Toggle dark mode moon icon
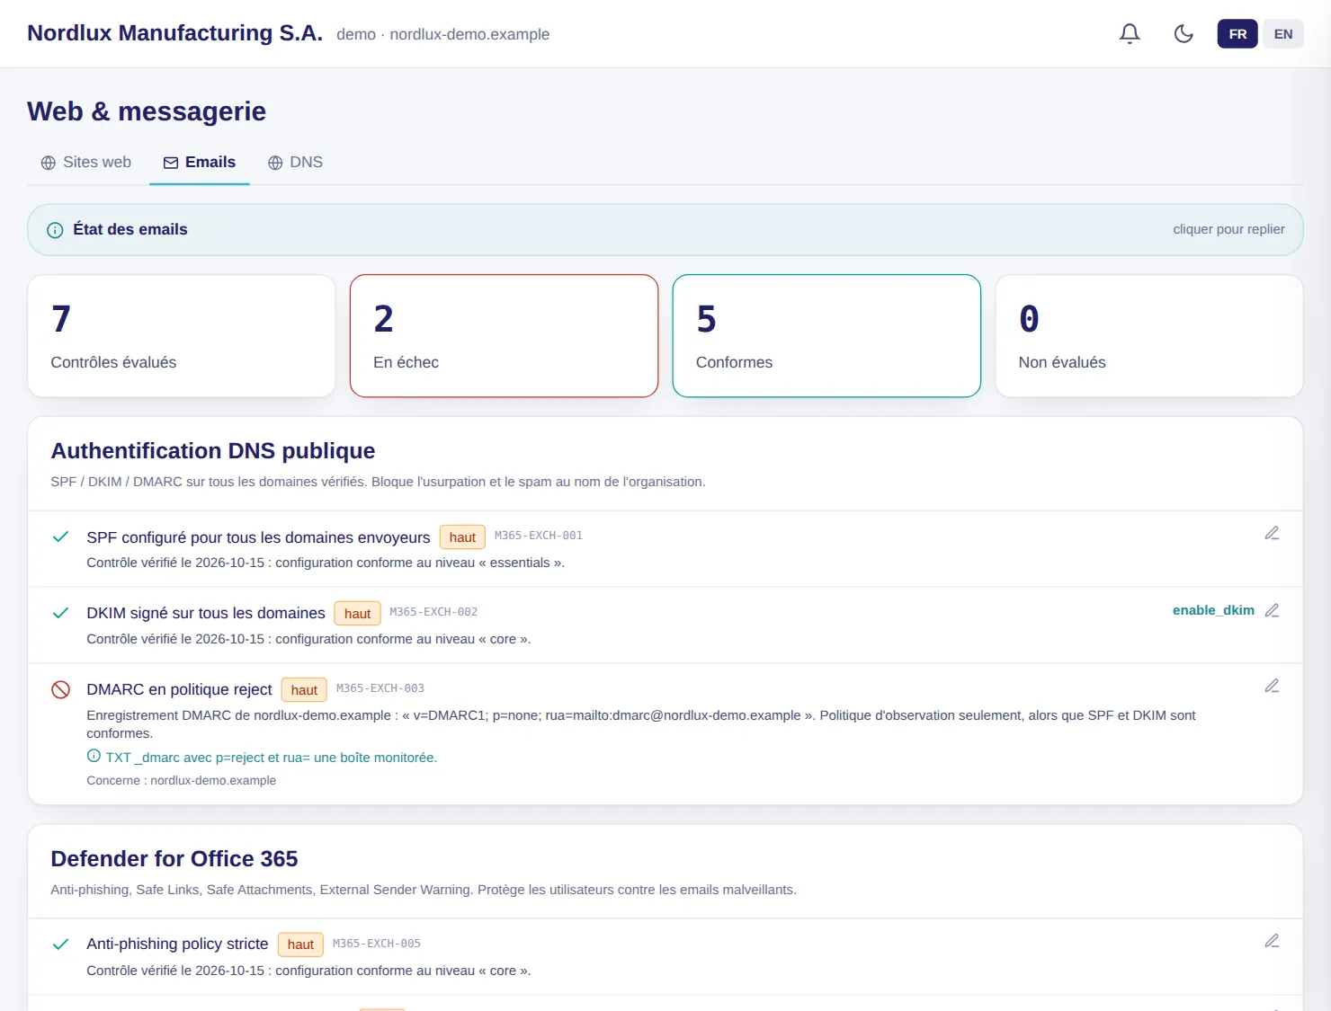The image size is (1331, 1011). pos(1184,34)
